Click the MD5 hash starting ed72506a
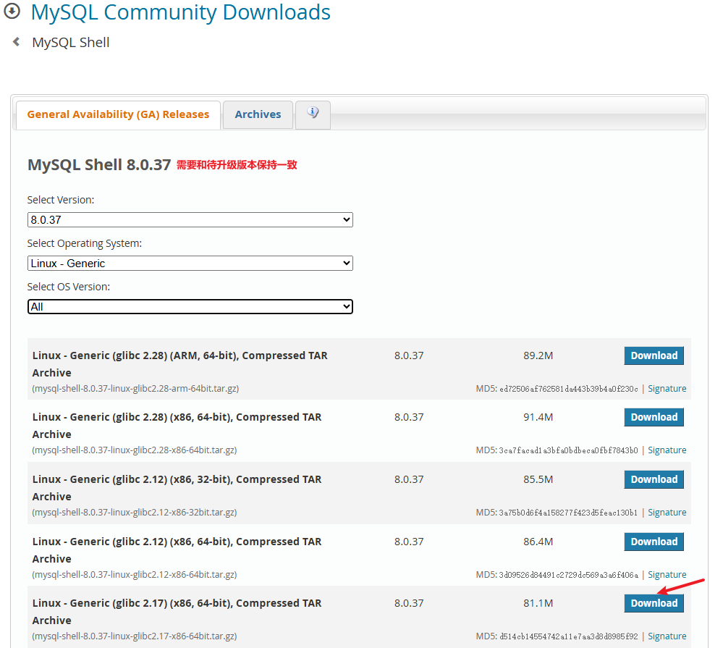 (x=569, y=389)
